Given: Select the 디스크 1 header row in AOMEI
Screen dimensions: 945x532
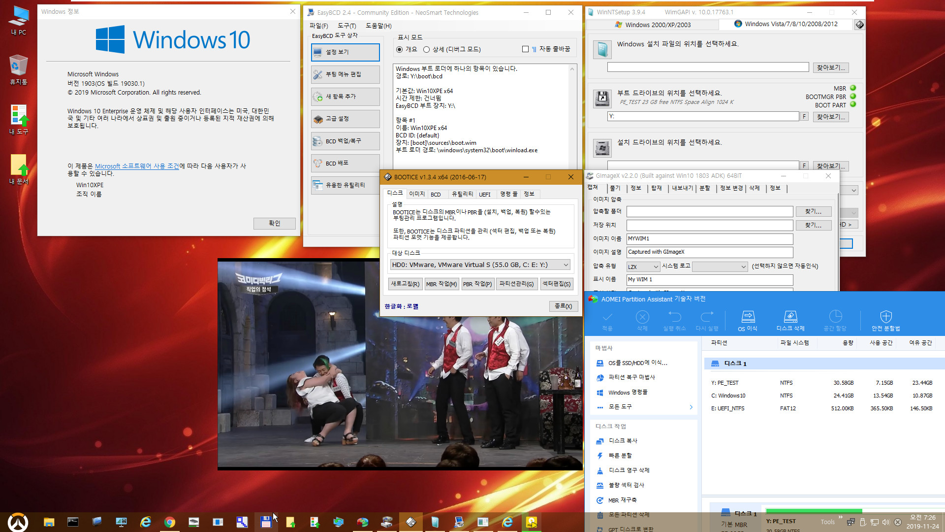Looking at the screenshot, I should tap(824, 364).
